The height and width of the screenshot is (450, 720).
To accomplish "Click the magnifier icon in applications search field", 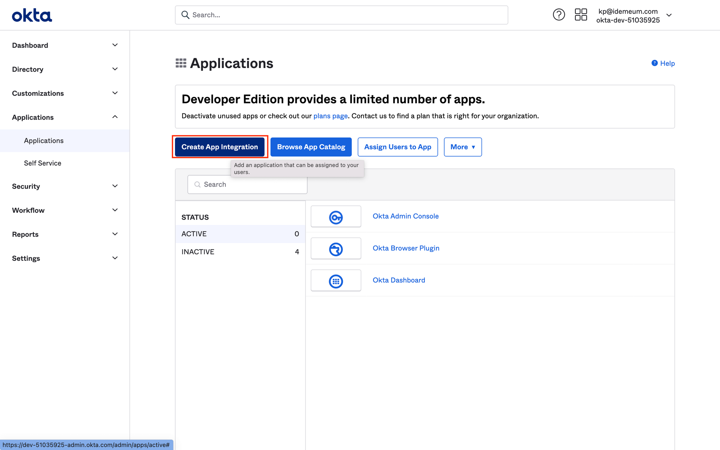I will point(197,184).
